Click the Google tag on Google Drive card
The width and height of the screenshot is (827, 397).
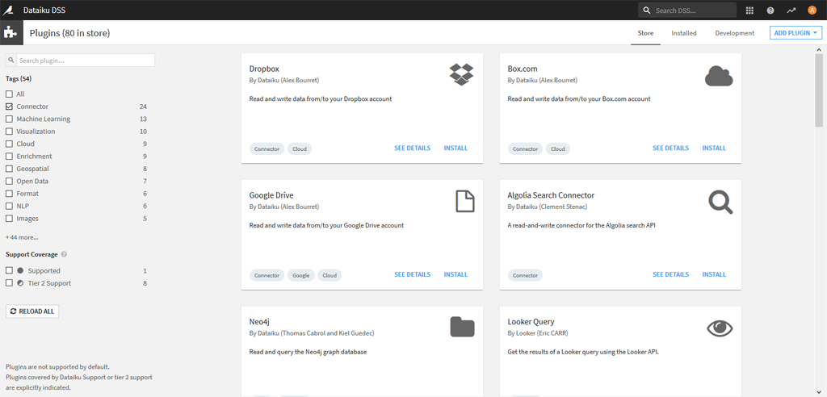(x=301, y=275)
